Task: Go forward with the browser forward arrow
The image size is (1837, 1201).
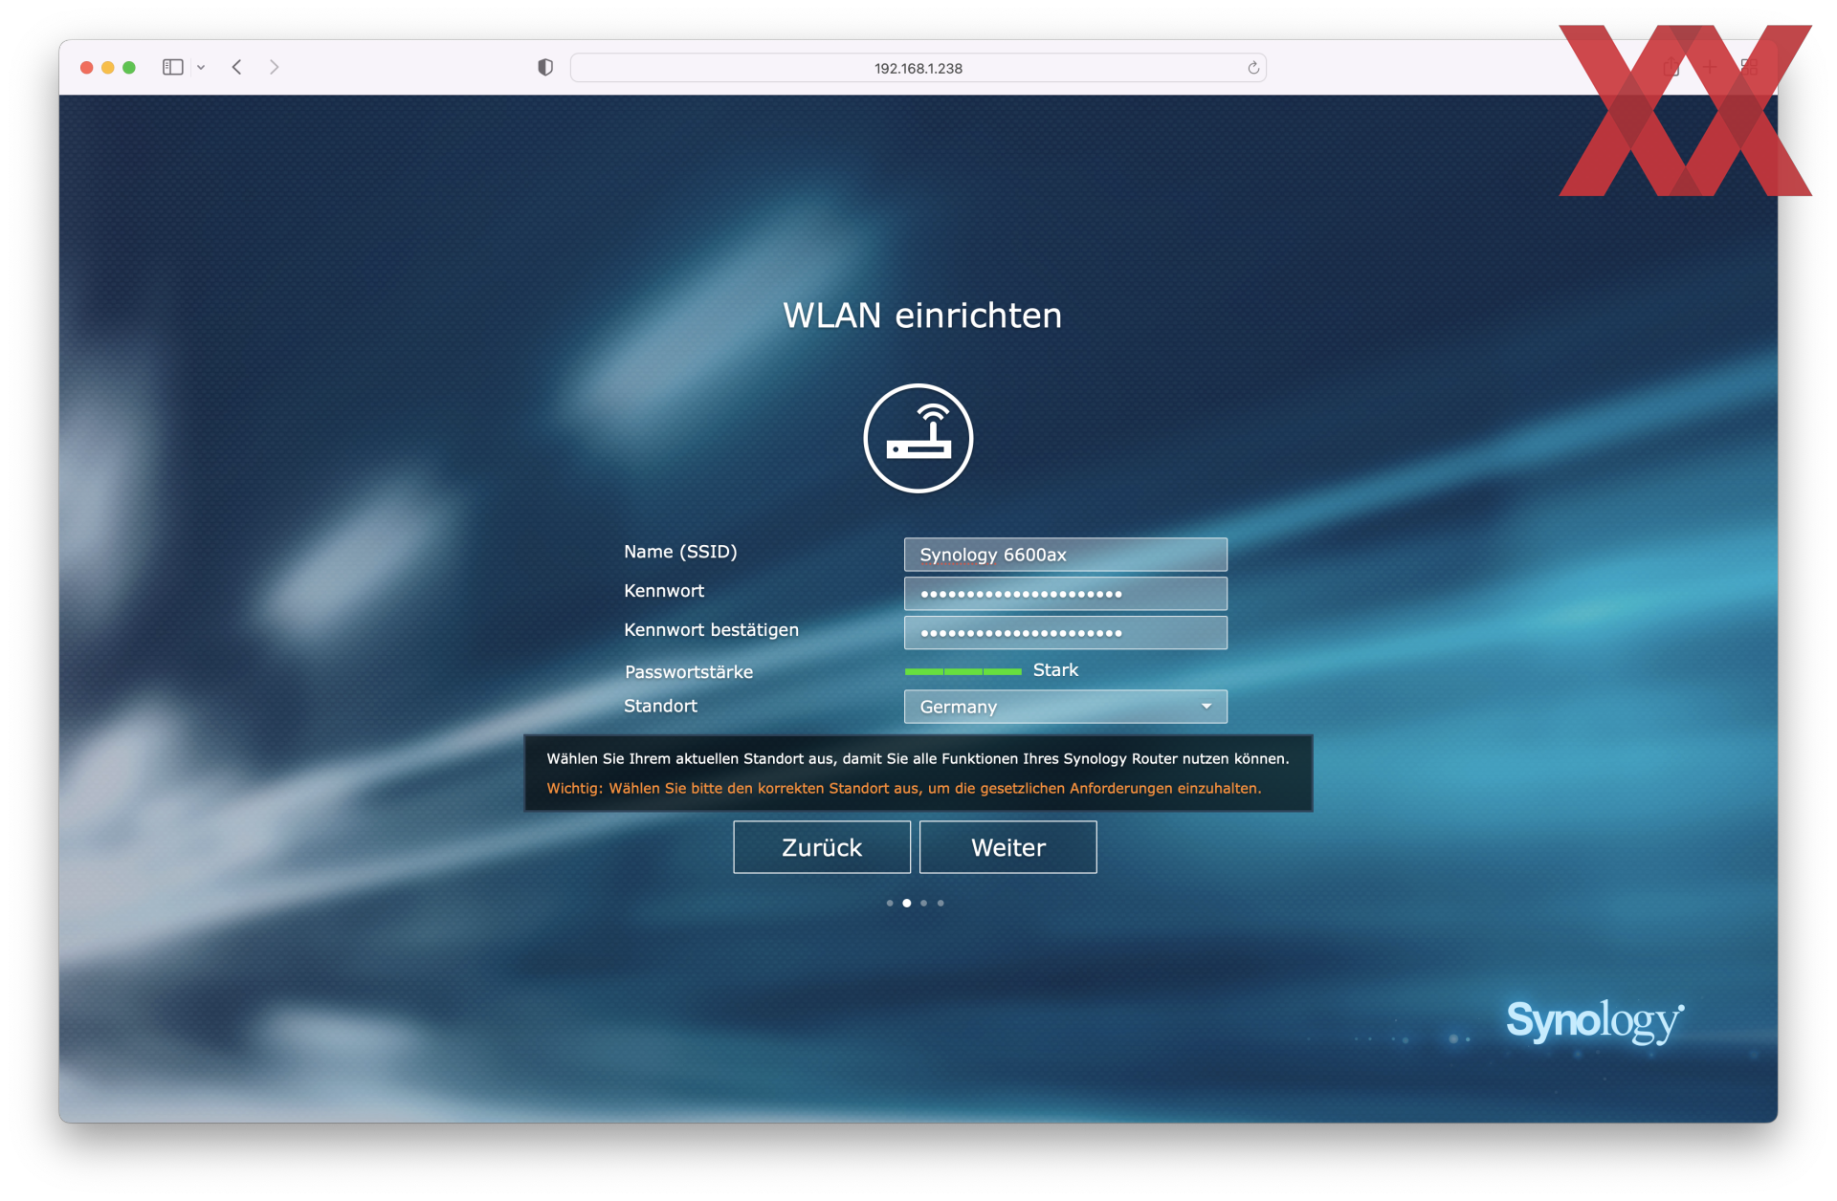Action: (275, 67)
